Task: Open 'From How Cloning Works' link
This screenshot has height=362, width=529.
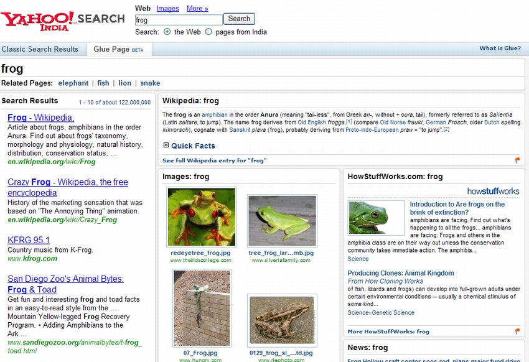Action: coord(385,281)
